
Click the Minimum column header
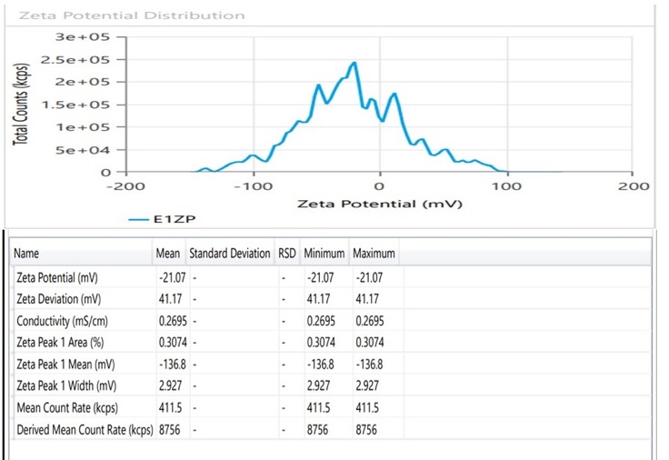[325, 254]
